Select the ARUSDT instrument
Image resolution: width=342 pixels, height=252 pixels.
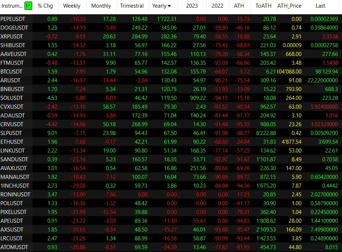(x=10, y=80)
